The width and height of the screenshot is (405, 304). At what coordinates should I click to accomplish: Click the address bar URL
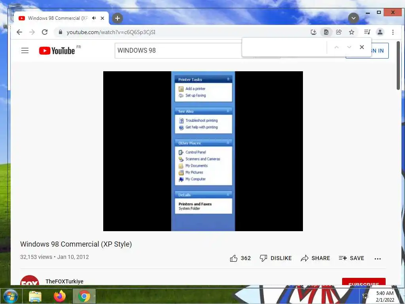pos(111,32)
